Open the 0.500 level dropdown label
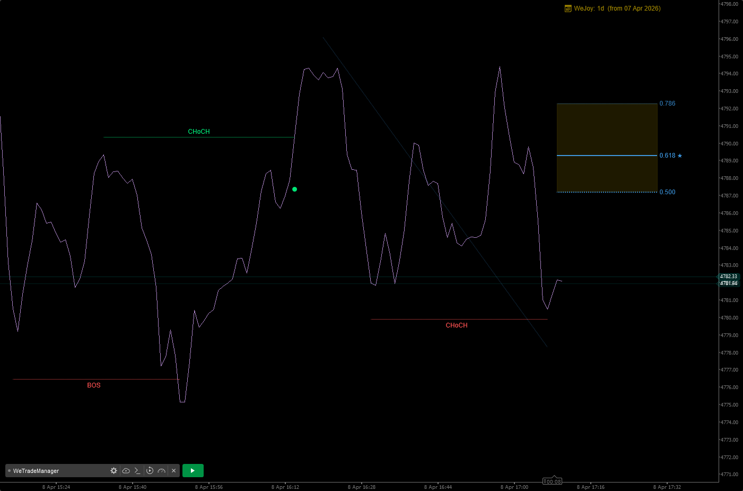 click(x=667, y=192)
